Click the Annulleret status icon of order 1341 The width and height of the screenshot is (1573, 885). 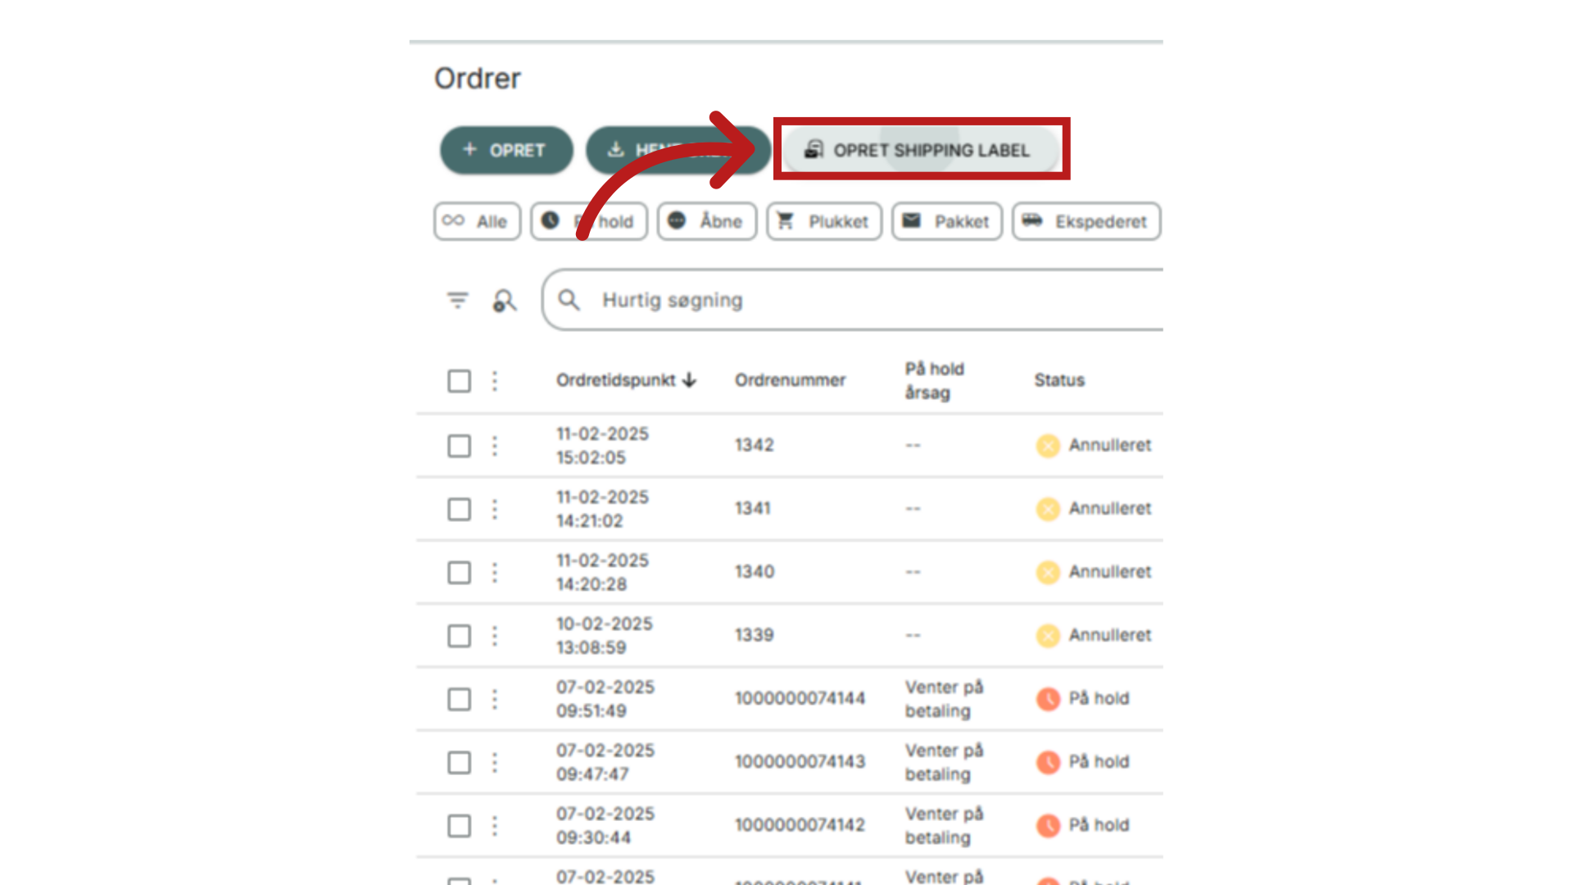1048,509
